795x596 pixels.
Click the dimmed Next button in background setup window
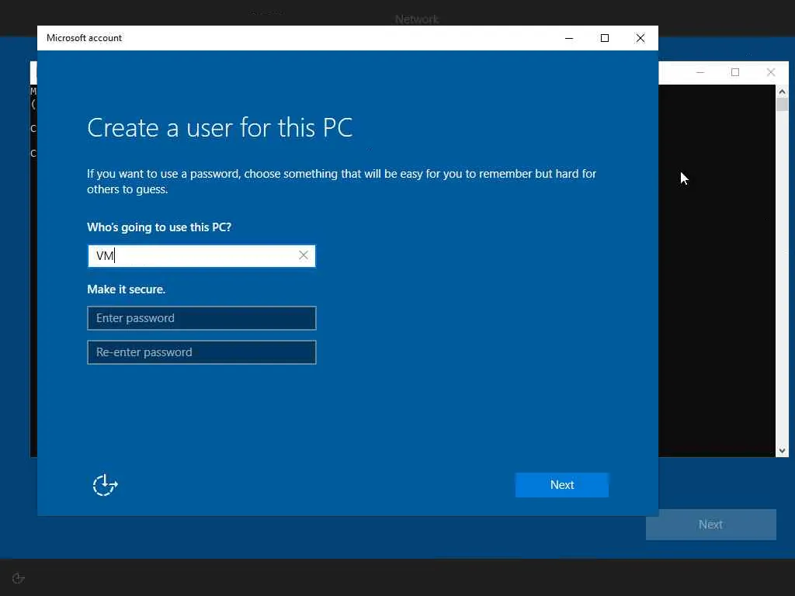pos(711,525)
